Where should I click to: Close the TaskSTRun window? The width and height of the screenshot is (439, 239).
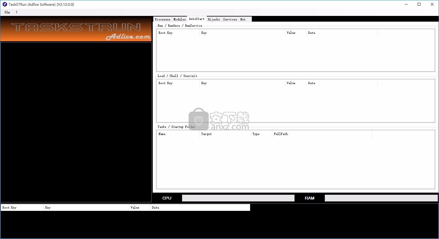(x=432, y=4)
